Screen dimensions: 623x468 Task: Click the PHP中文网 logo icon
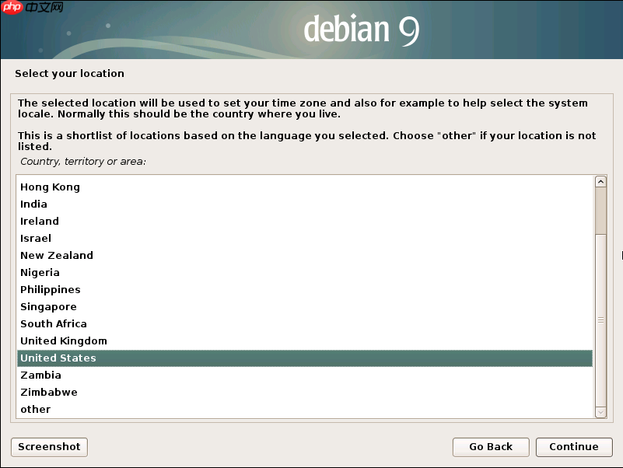point(10,8)
